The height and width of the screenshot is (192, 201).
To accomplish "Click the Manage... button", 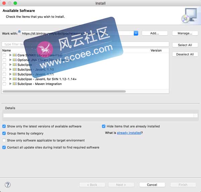I will [x=185, y=33].
